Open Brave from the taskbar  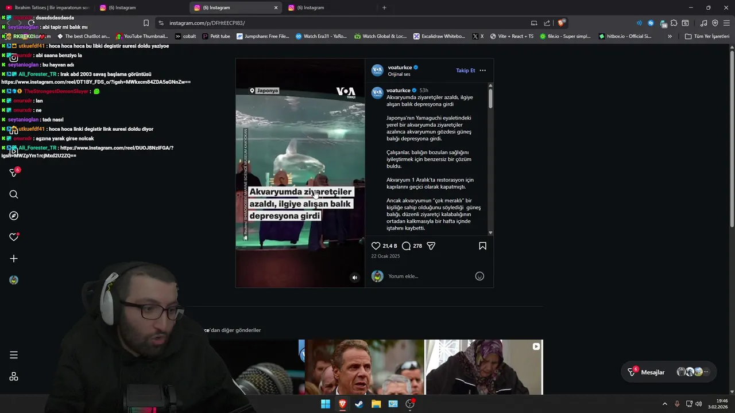pos(342,404)
